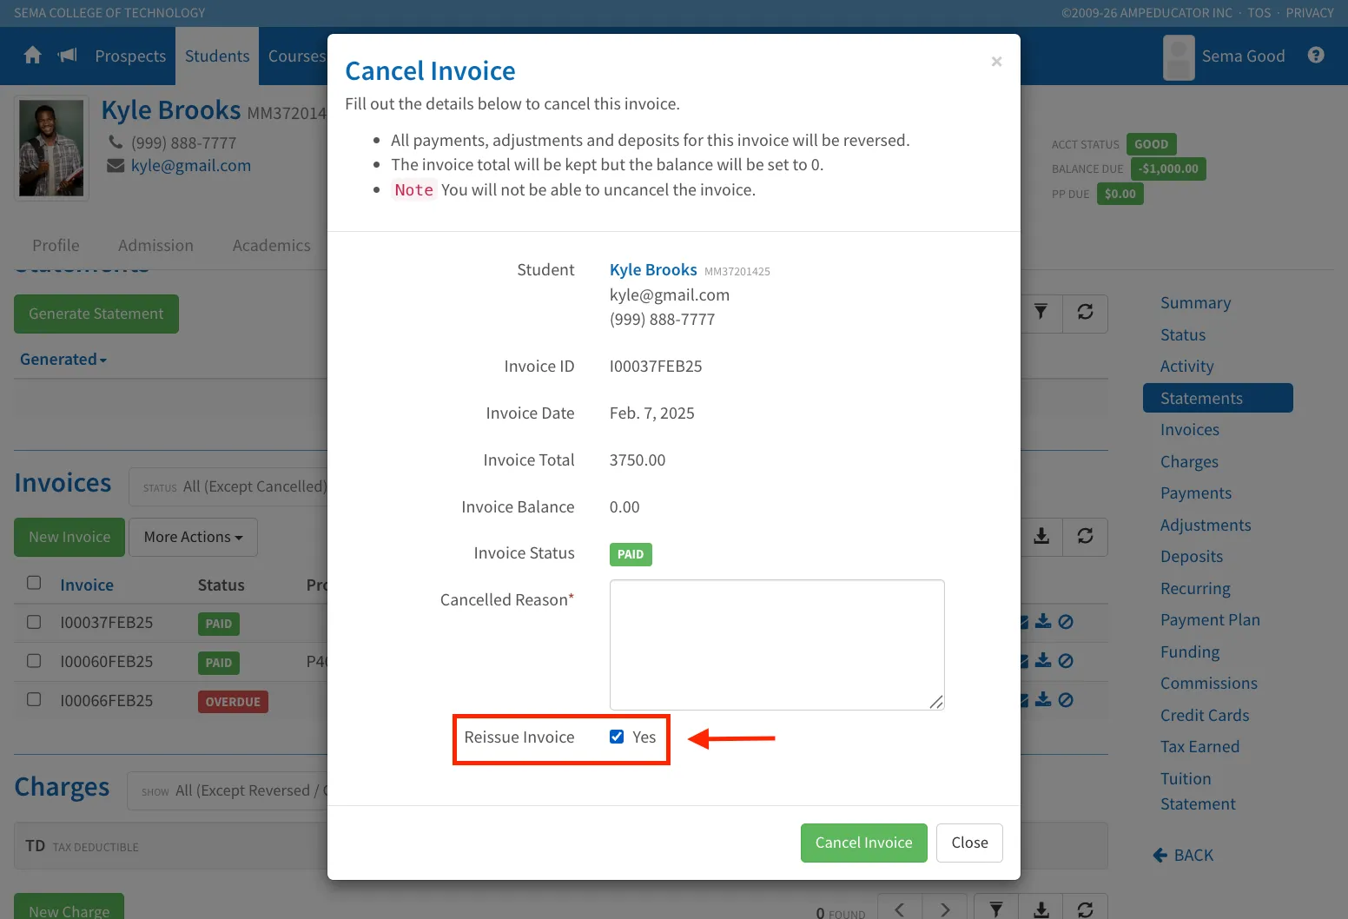Viewport: 1348px width, 919px height.
Task: Create a New Invoice
Action: pos(69,537)
